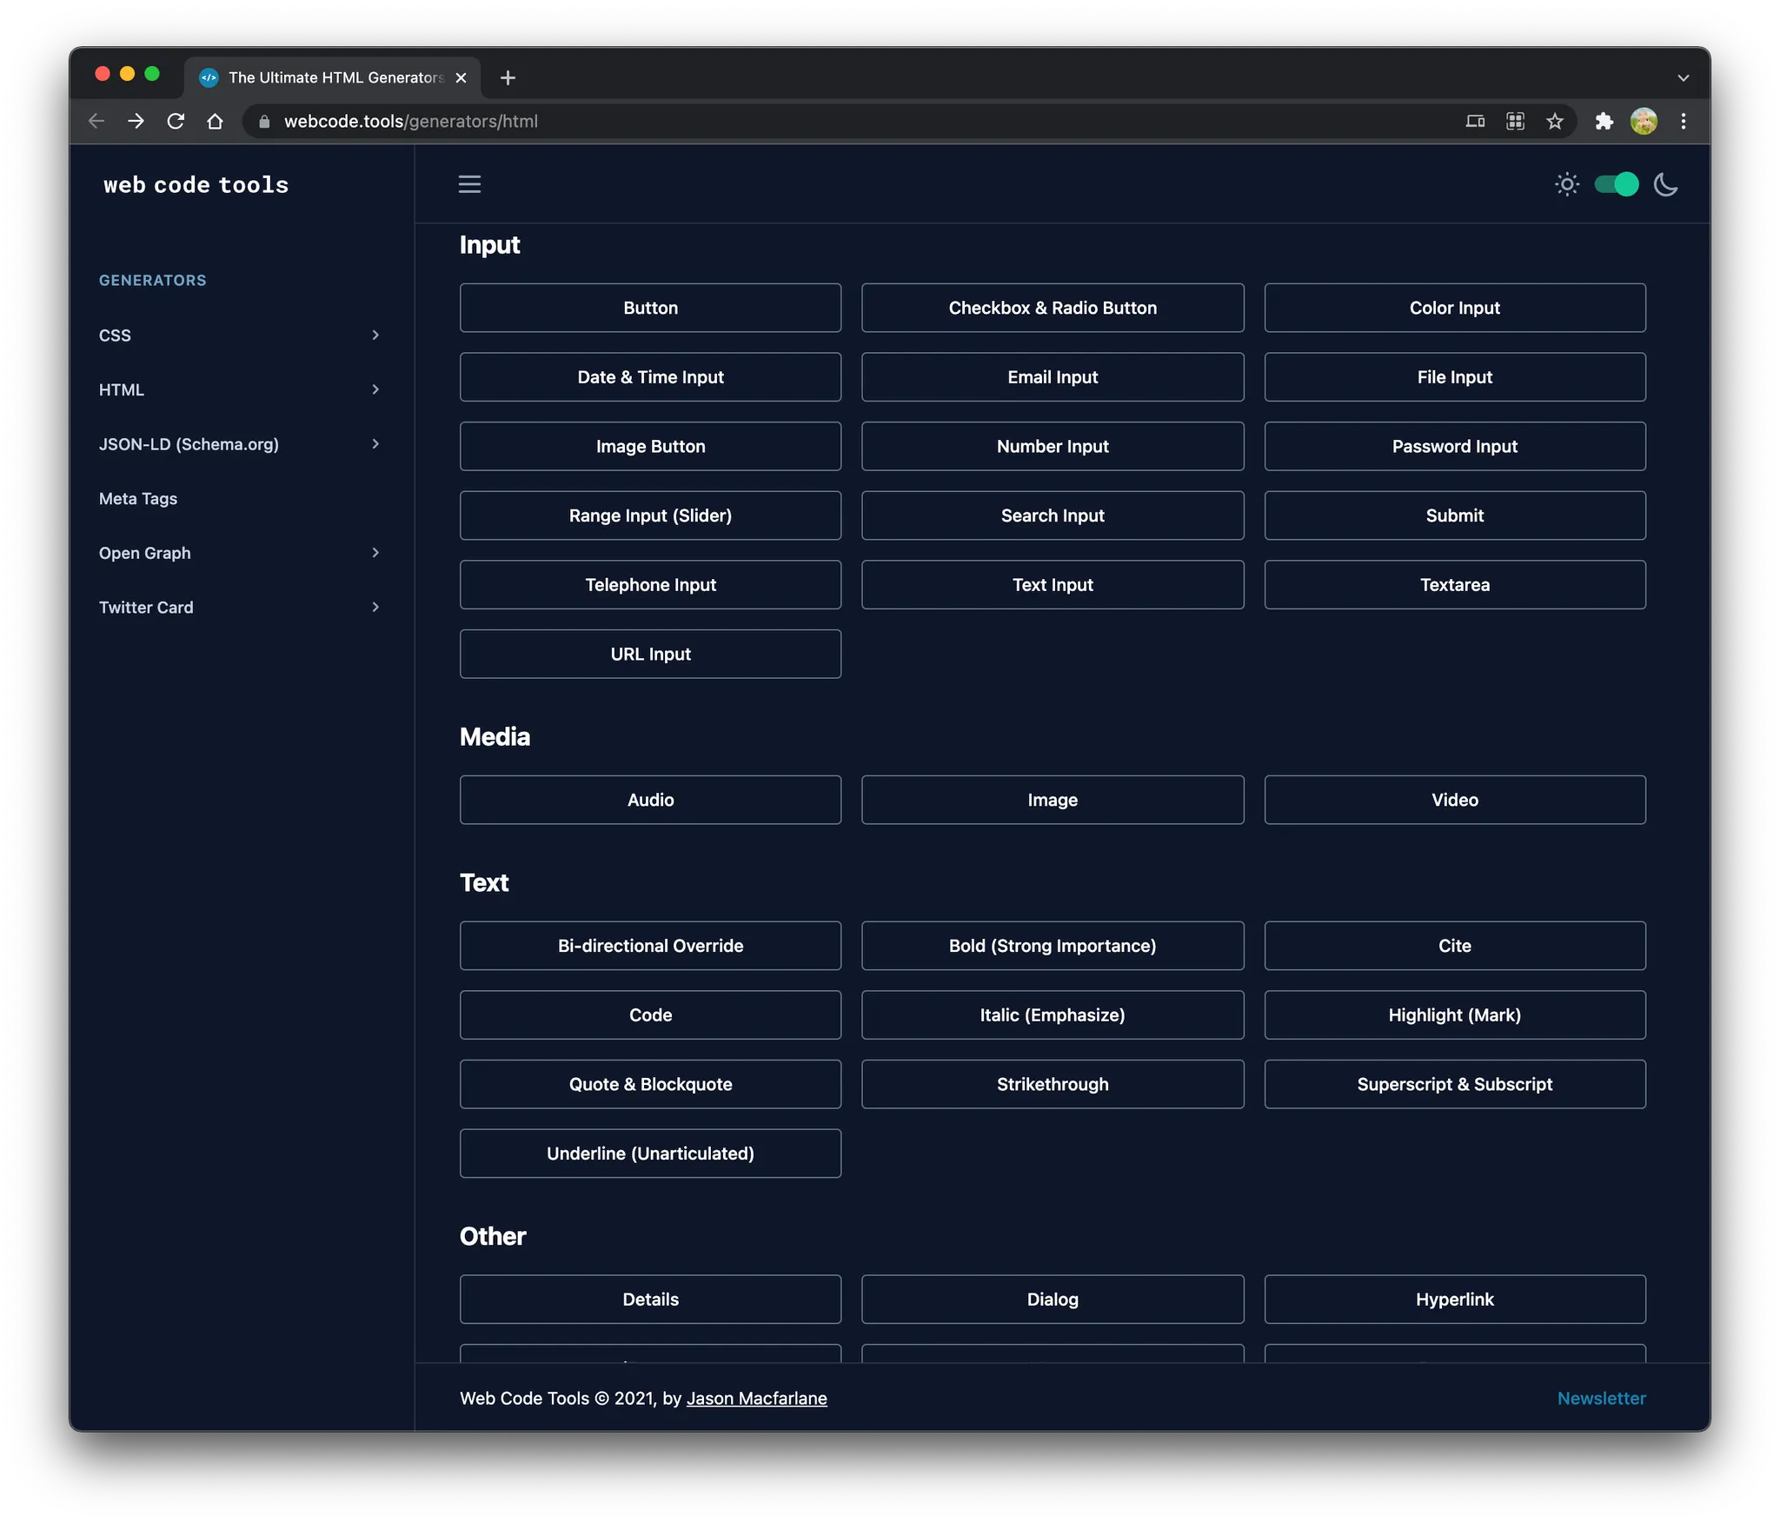Open the browser extensions puzzle icon
This screenshot has width=1780, height=1523.
pyautogui.click(x=1604, y=122)
